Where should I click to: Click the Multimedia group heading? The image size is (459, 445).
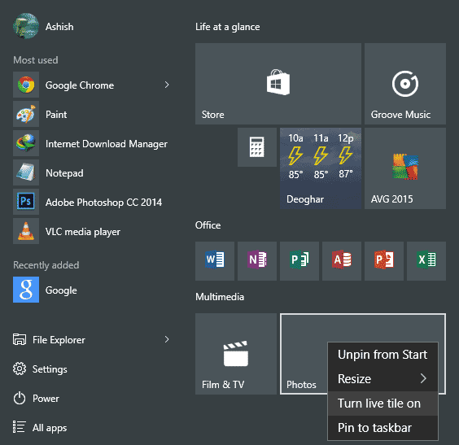pos(220,297)
